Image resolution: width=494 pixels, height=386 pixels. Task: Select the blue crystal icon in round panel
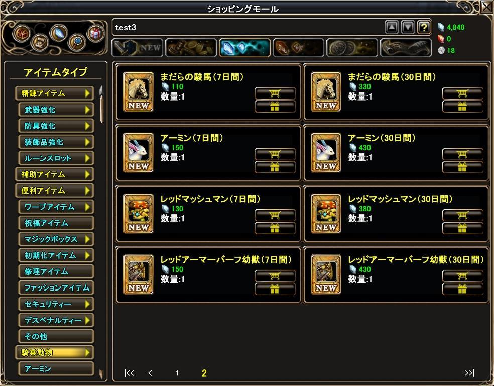pos(59,33)
